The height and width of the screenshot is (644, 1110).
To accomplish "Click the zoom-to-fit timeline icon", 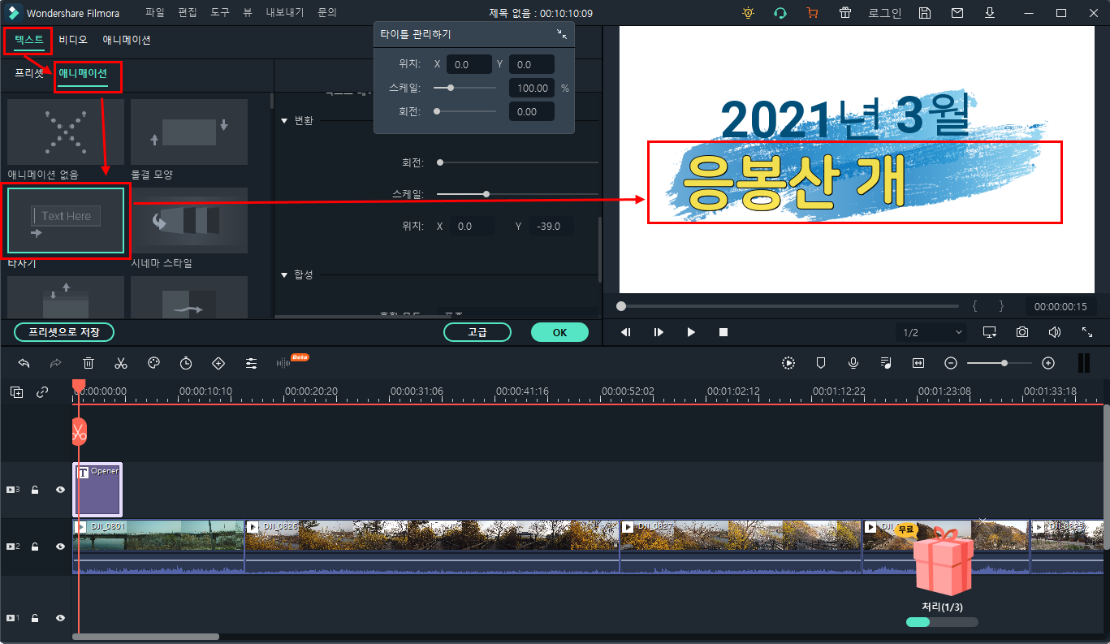I will point(918,363).
